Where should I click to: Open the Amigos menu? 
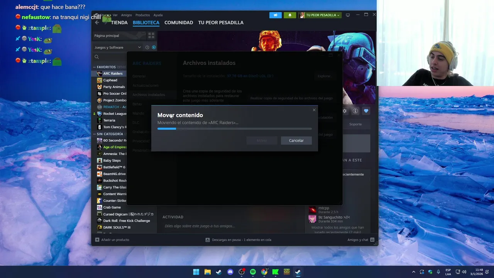coord(127,15)
